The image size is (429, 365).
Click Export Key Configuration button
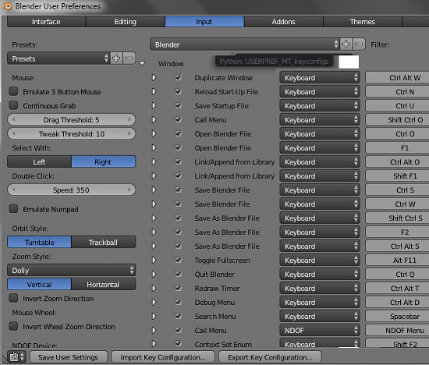270,357
